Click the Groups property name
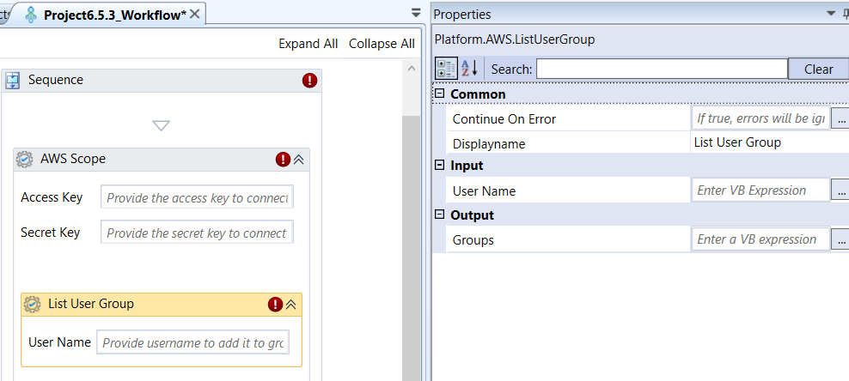Image resolution: width=849 pixels, height=381 pixels. [x=473, y=240]
